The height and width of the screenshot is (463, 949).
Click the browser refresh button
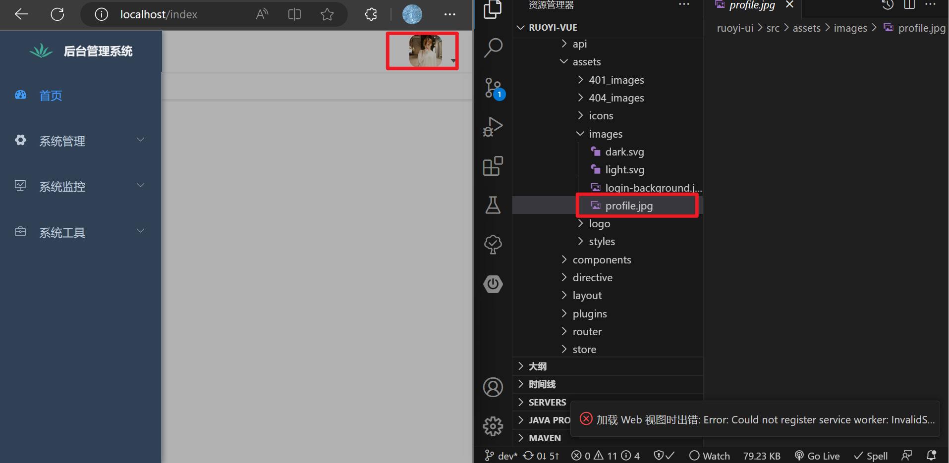coord(57,14)
